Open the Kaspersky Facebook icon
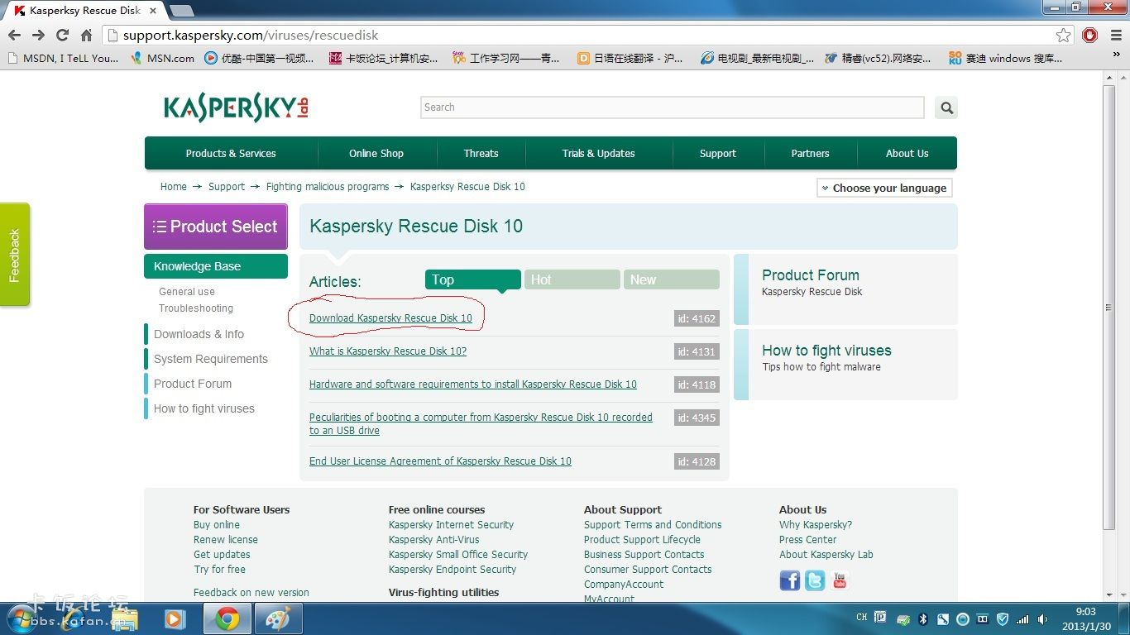 coord(790,581)
